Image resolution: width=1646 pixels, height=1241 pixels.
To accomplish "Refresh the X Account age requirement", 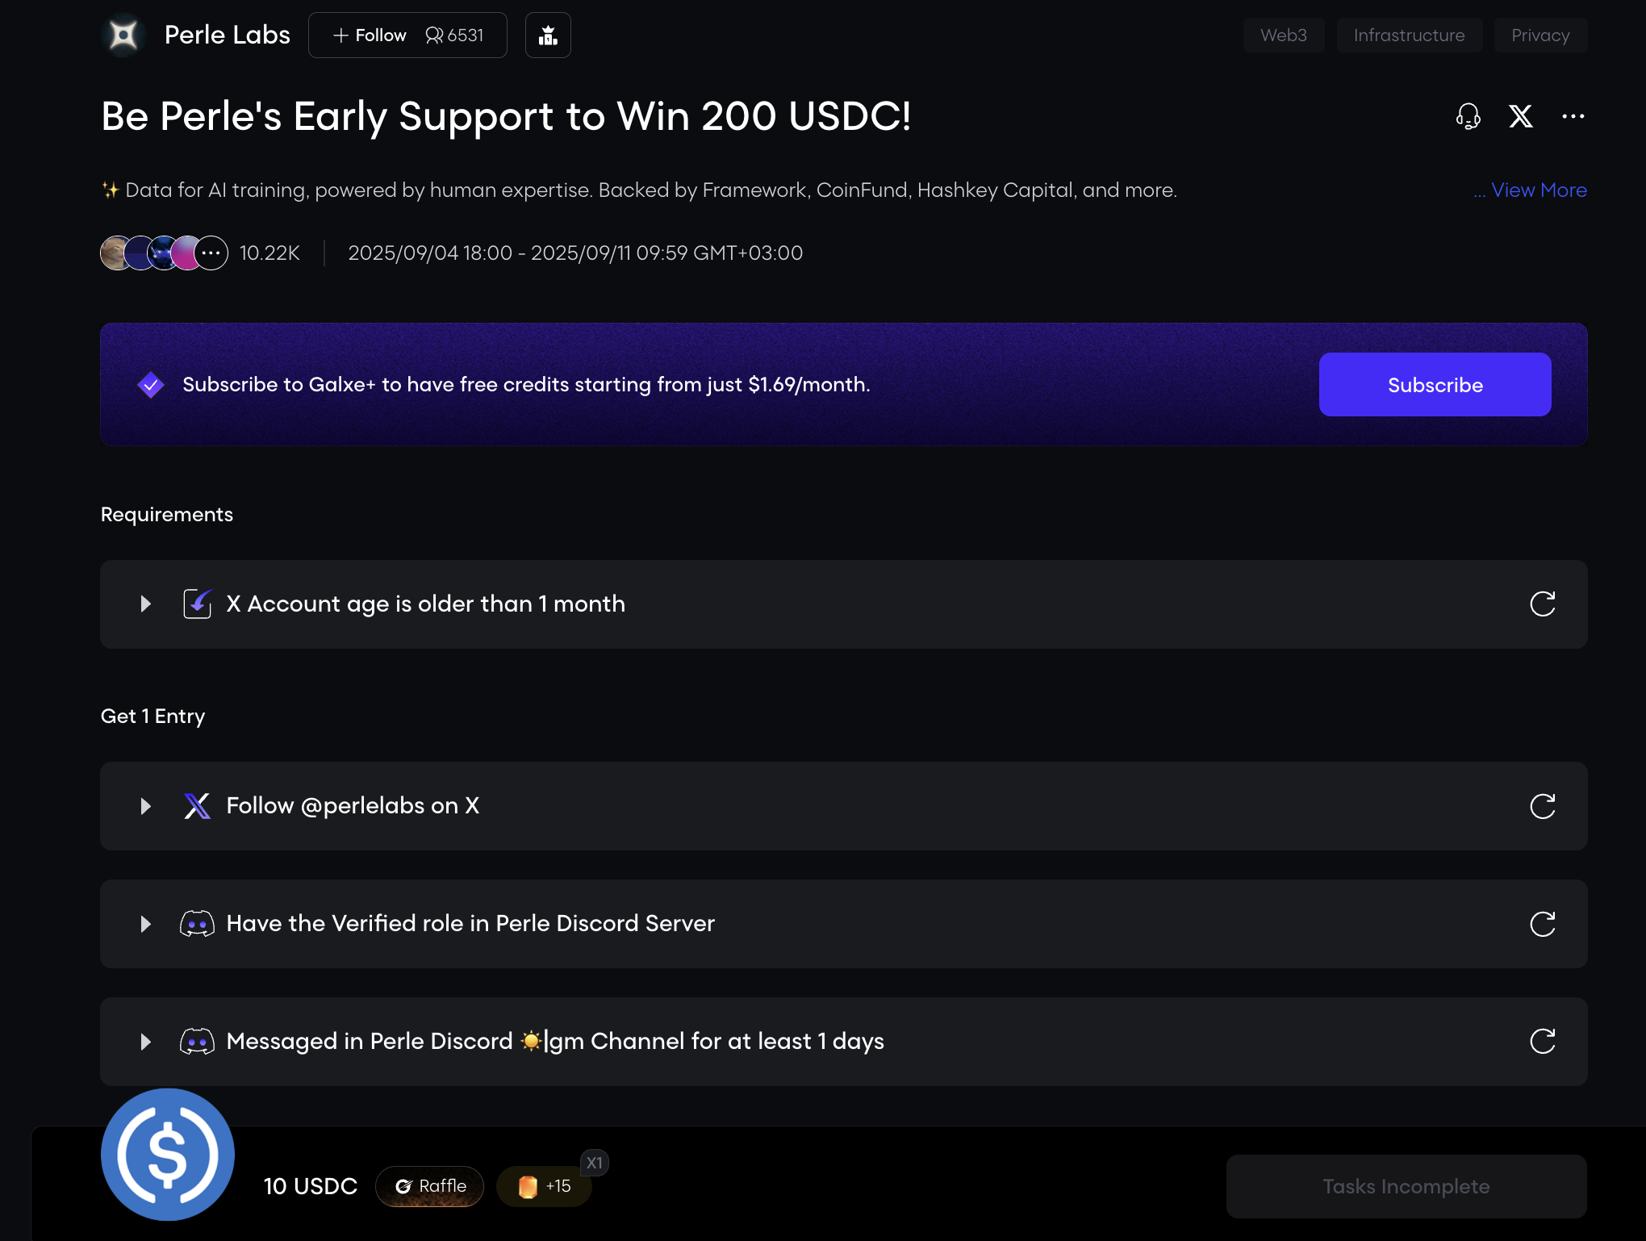I will tap(1542, 604).
